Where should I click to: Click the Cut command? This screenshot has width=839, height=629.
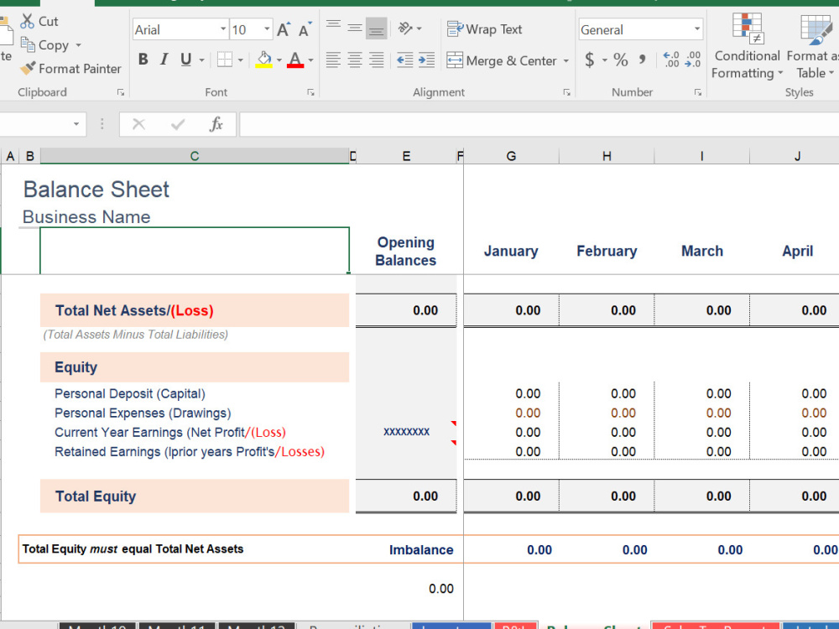click(39, 21)
